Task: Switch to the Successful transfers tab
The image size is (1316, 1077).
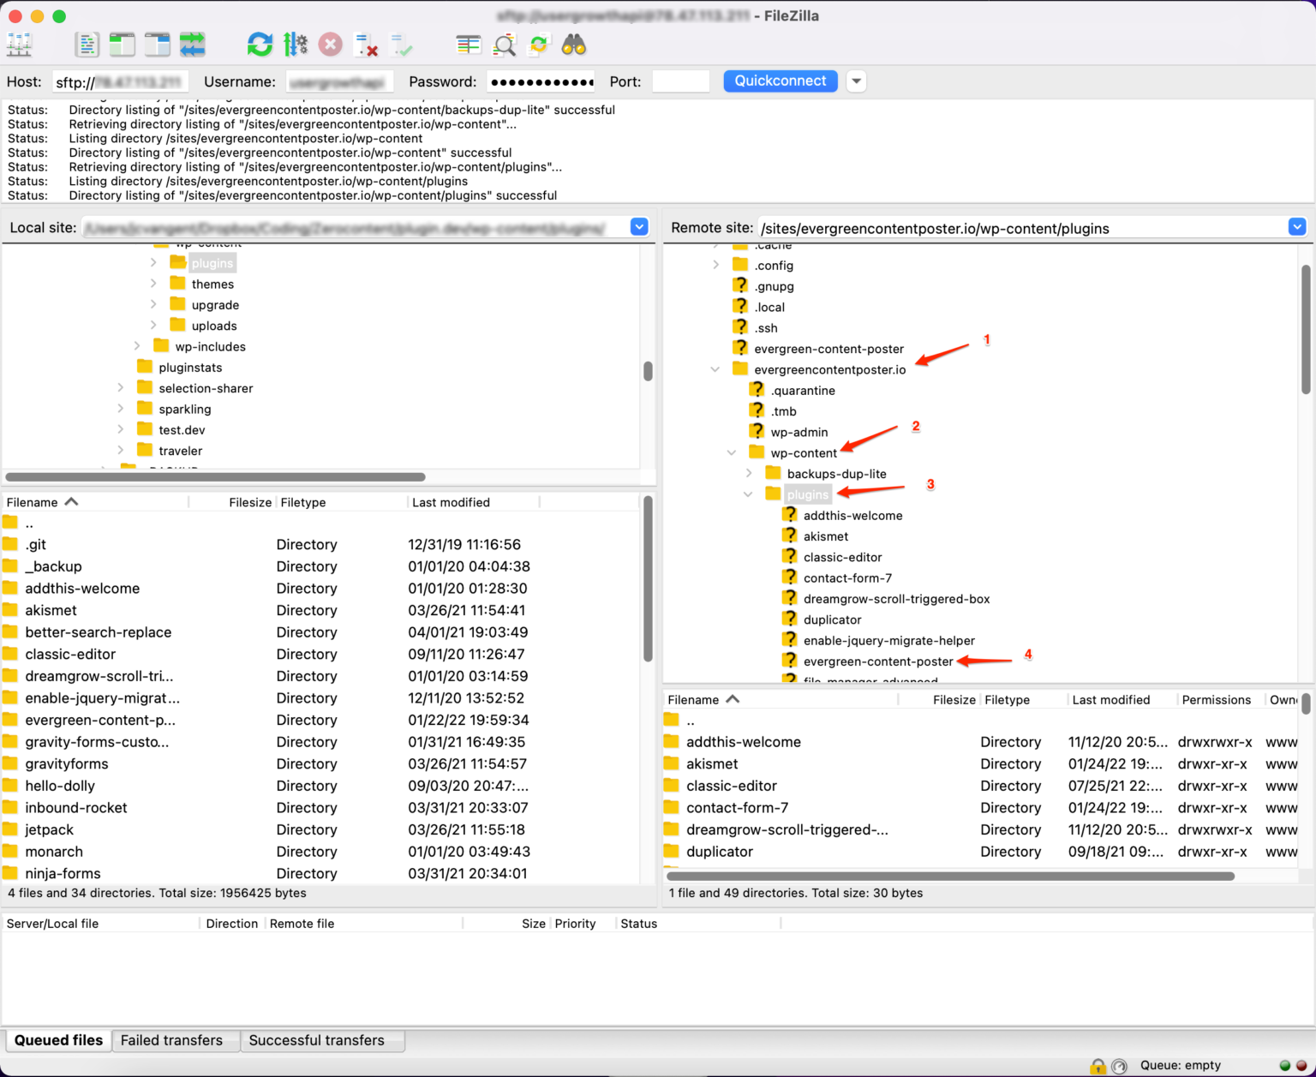Action: point(316,1040)
